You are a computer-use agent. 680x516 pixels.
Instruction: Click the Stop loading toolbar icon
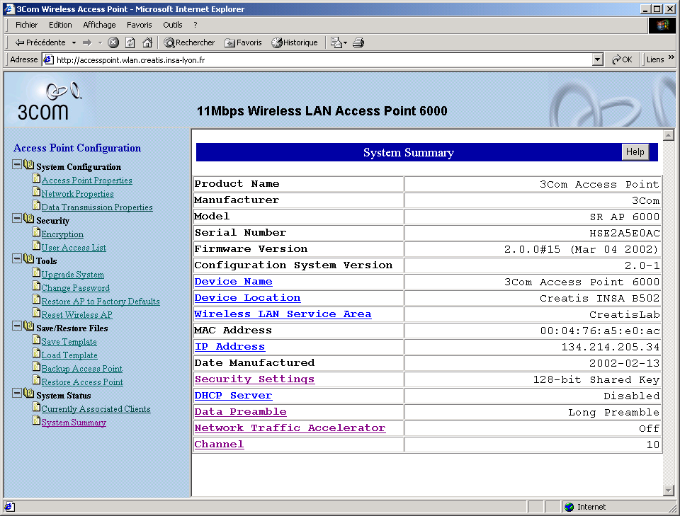[113, 42]
